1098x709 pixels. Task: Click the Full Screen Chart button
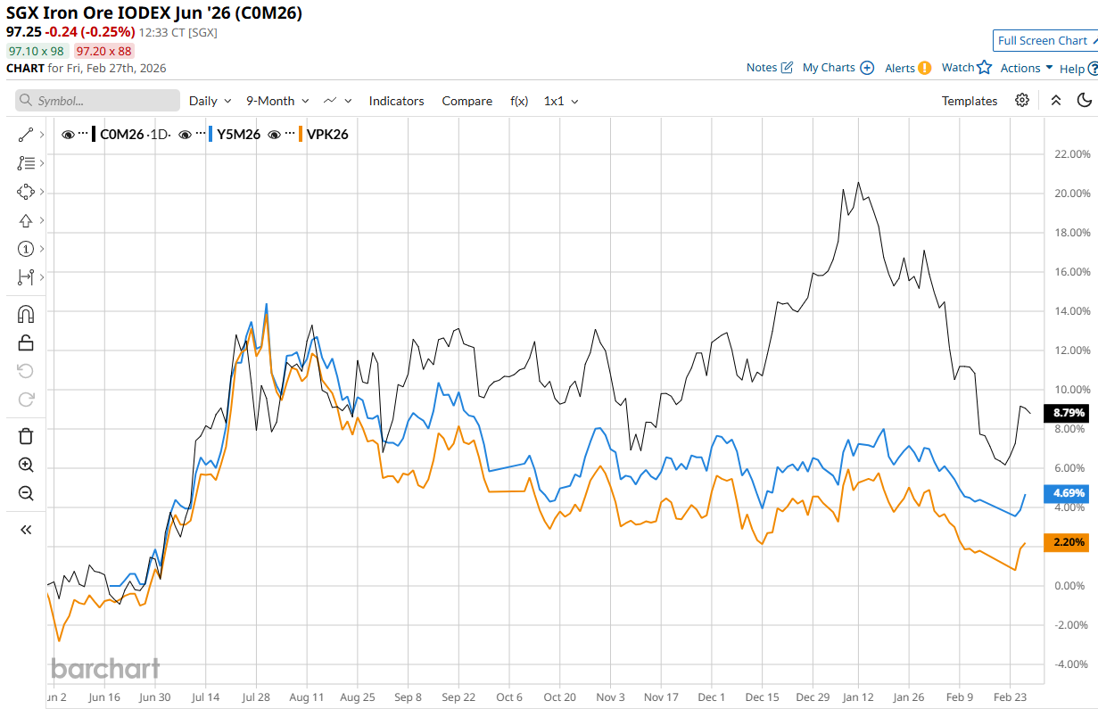(x=1042, y=40)
